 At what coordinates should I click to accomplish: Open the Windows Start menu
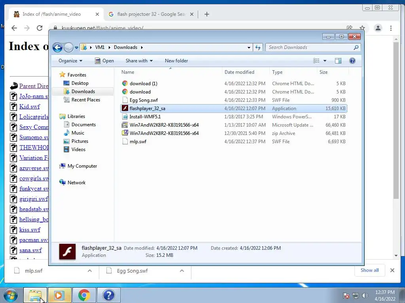point(11,295)
